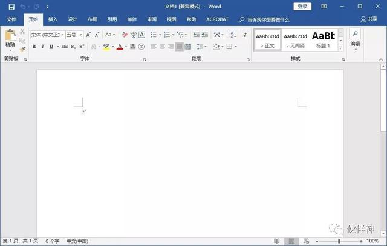Image resolution: width=387 pixels, height=246 pixels.
Task: Click the 登录 sign-in button
Action: [x=302, y=7]
